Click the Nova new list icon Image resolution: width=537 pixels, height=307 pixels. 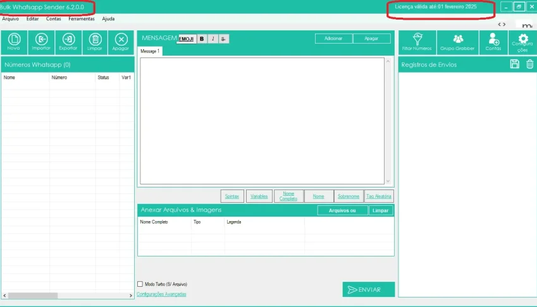coord(14,42)
